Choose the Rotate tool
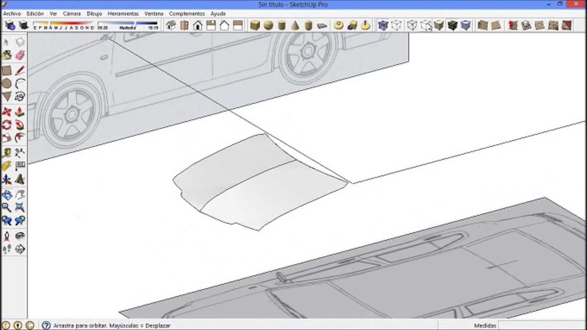The width and height of the screenshot is (587, 330). pos(6,125)
